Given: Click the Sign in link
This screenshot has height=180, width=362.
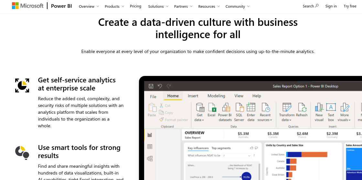Looking at the screenshot, I should tap(331, 6).
